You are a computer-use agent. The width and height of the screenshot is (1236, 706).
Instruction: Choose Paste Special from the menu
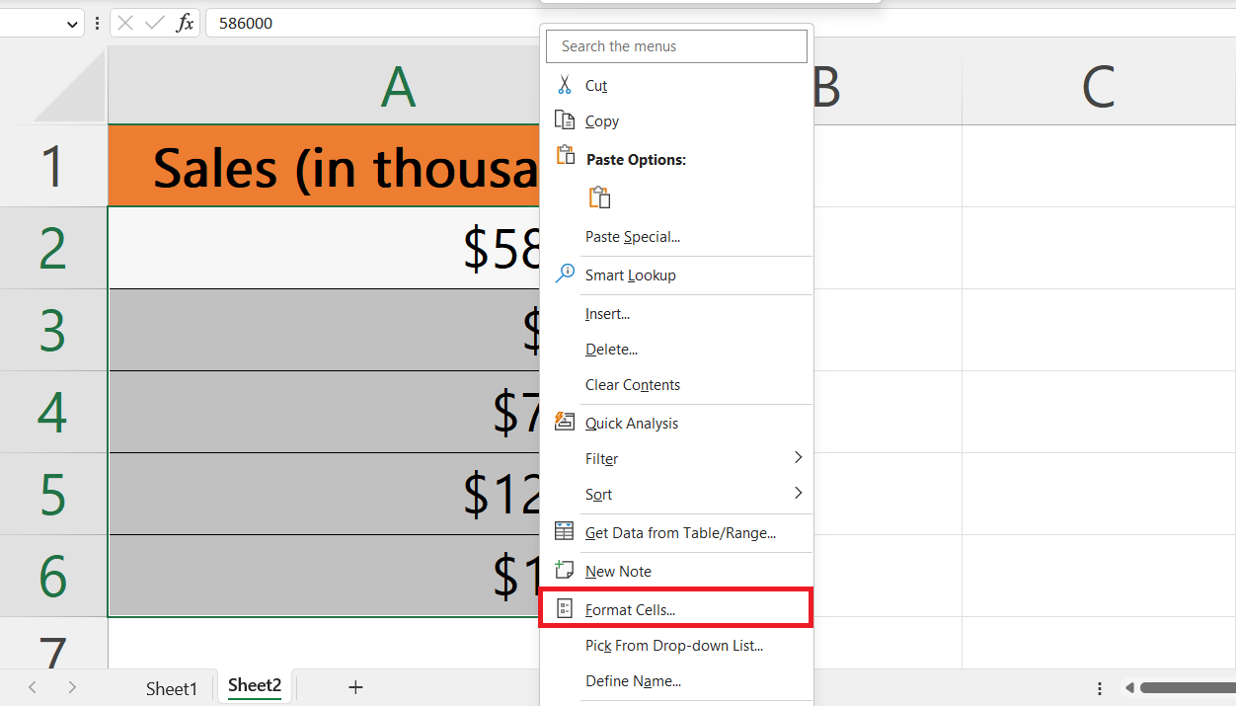[632, 236]
